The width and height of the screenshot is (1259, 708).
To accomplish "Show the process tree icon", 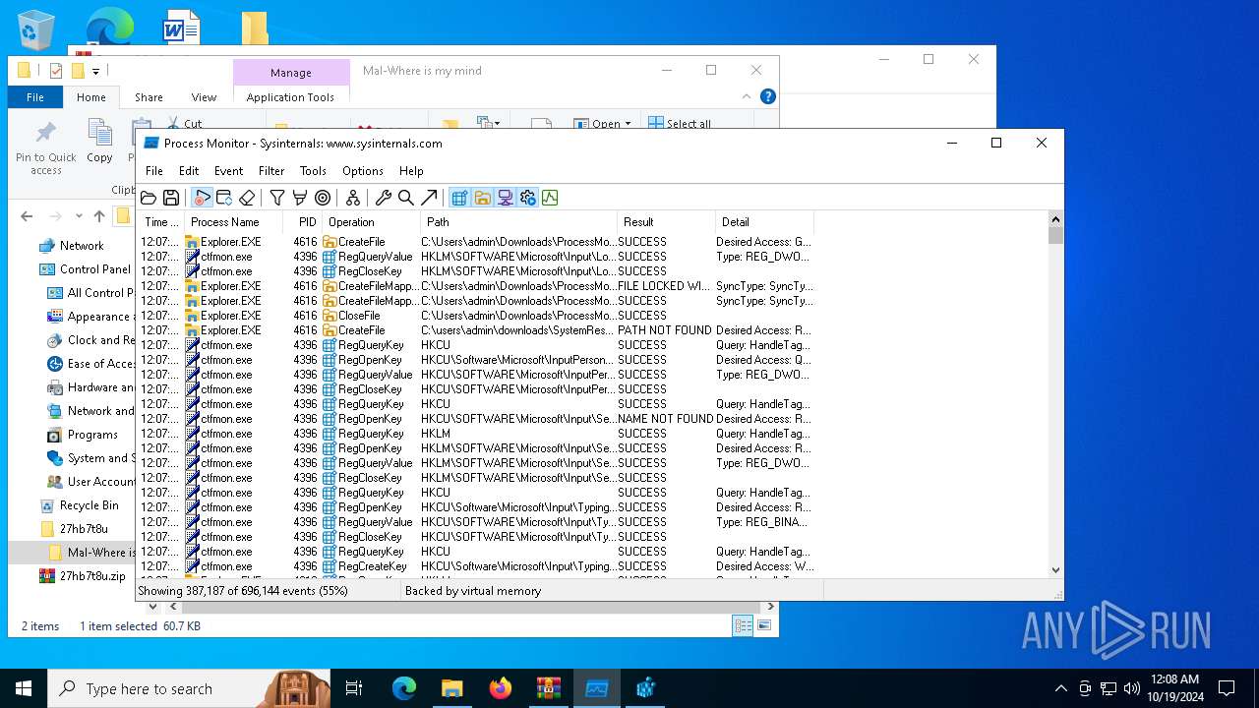I will [353, 198].
